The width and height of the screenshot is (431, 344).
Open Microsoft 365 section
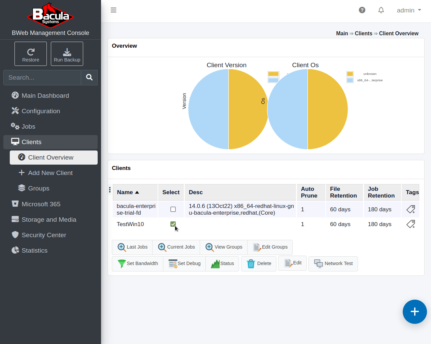pos(51,204)
